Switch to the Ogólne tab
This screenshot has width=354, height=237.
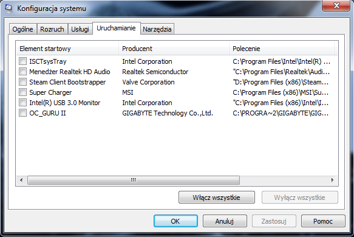coord(22,29)
